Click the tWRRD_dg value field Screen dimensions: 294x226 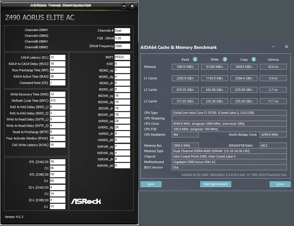[122, 127]
